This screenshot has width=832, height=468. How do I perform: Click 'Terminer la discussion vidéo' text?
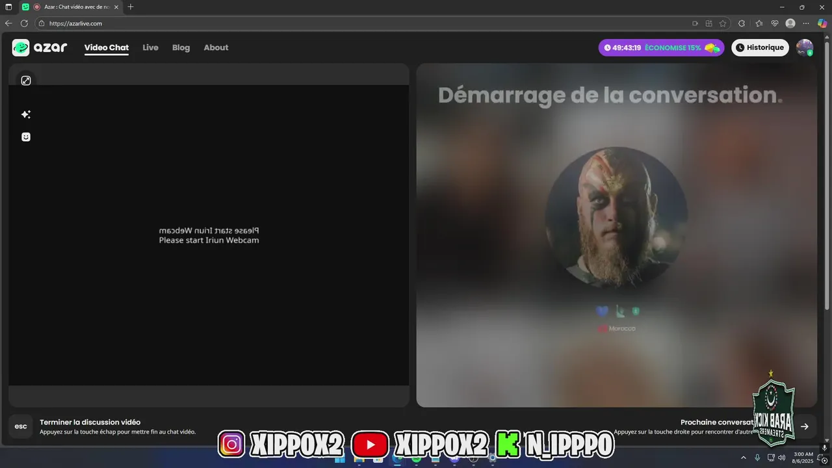[x=90, y=422]
